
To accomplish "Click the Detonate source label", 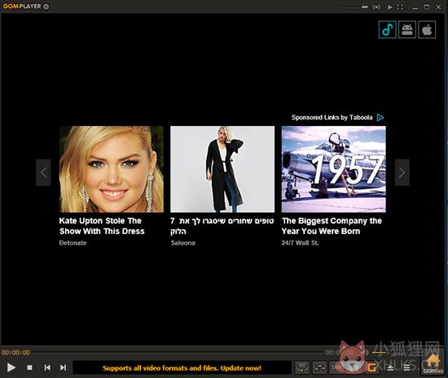I will (x=72, y=243).
